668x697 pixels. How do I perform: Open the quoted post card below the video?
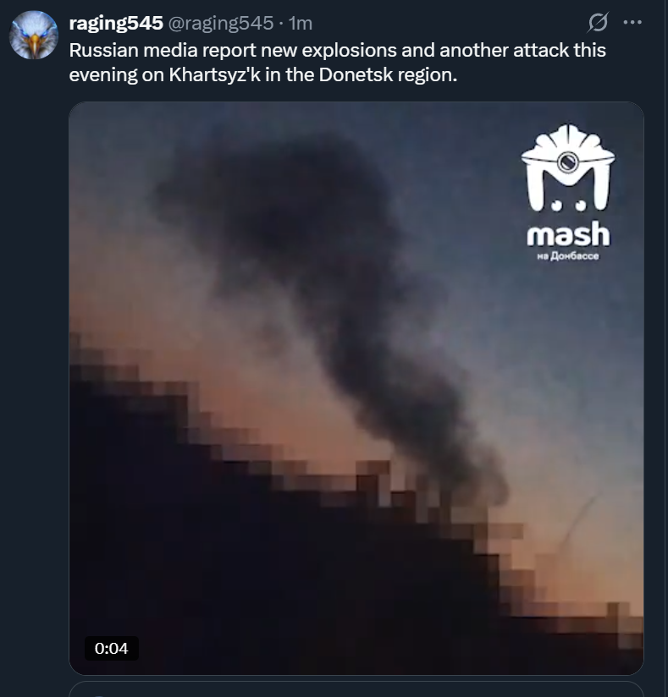(x=356, y=689)
